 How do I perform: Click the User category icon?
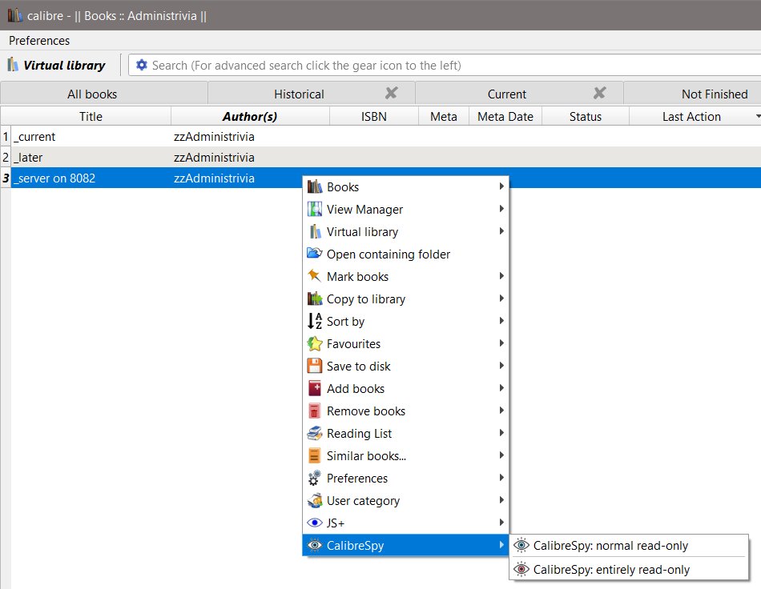point(315,500)
